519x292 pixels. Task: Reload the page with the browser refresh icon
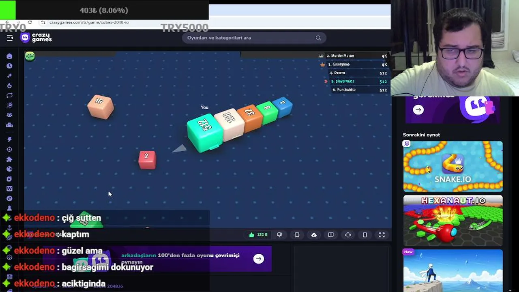(30, 22)
